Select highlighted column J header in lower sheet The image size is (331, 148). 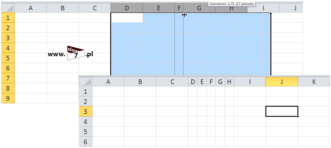(x=281, y=82)
